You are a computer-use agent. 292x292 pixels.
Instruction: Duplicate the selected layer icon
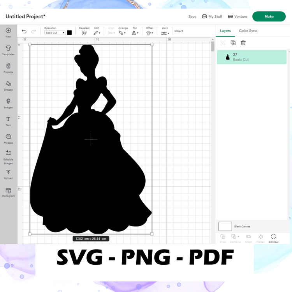[233, 43]
